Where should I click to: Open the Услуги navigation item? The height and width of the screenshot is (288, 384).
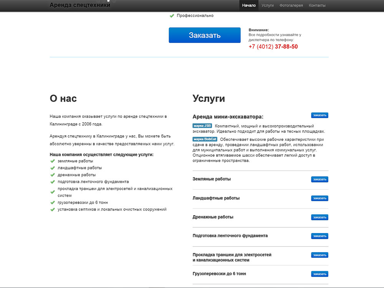(267, 5)
